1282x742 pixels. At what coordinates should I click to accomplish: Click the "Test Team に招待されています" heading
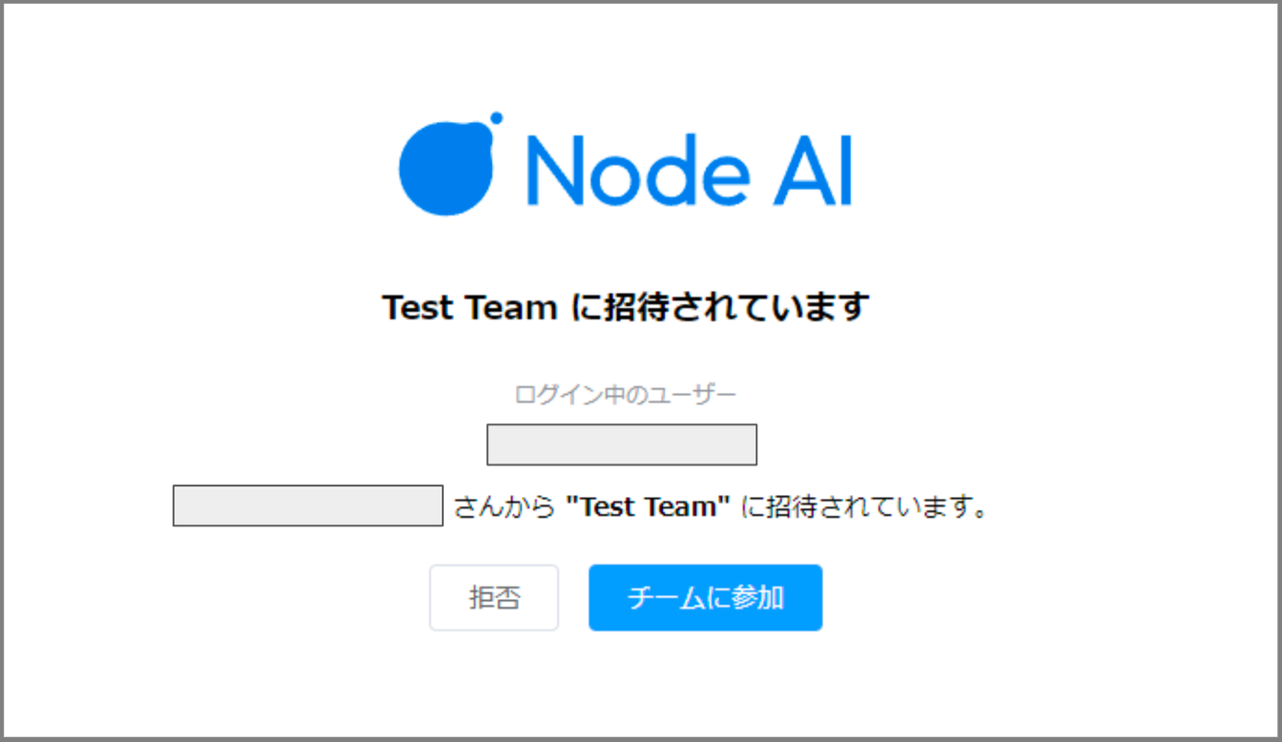pos(626,308)
